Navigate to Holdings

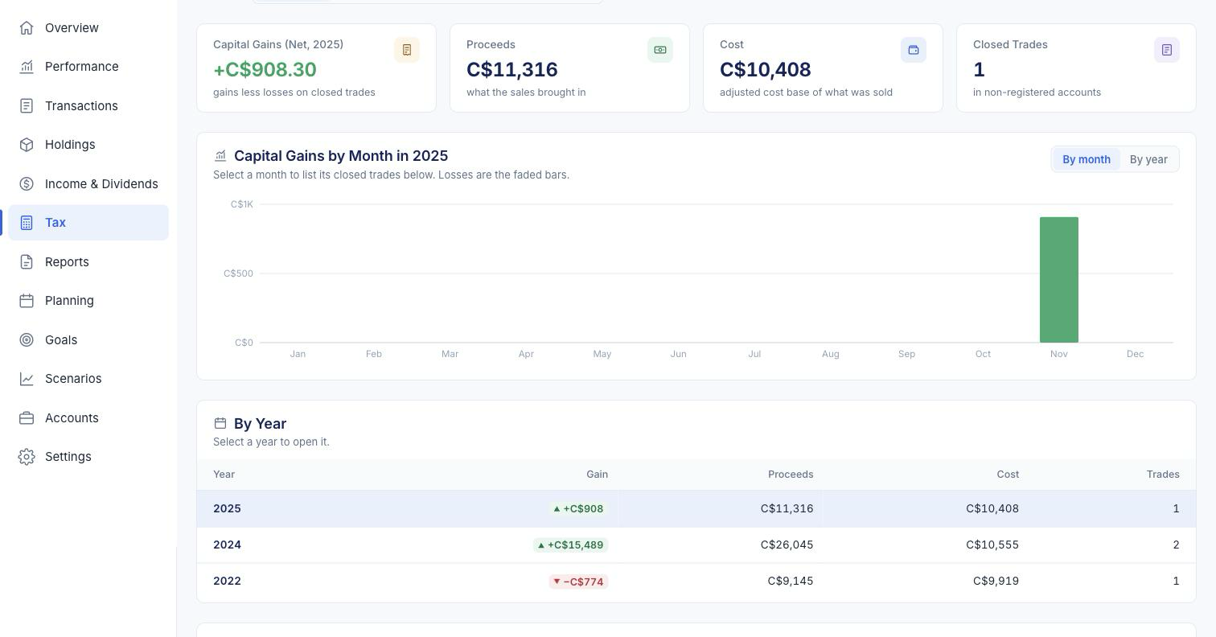pos(88,145)
